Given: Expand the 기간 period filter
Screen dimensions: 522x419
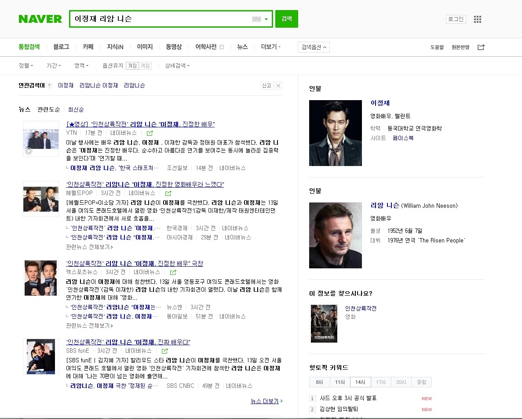Looking at the screenshot, I should pos(53,65).
